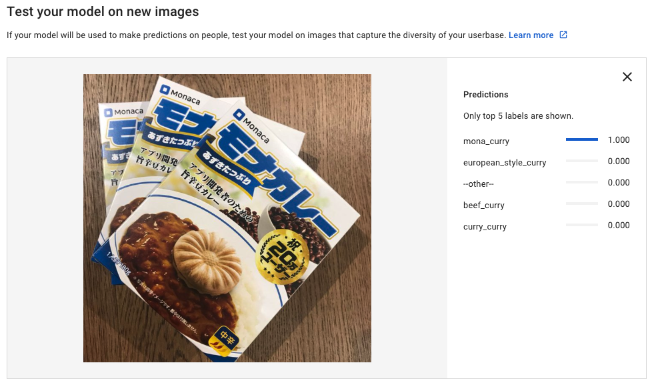Click the mona_curry prediction label
Viewport: 658px width, 387px height.
pyautogui.click(x=486, y=141)
